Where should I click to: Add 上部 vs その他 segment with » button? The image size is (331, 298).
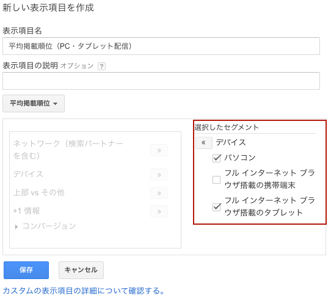point(159,193)
